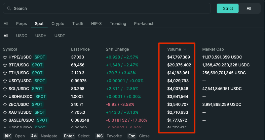Select the USDH/USDC symbol row
This screenshot has width=265, height=140.
(x=132, y=97)
